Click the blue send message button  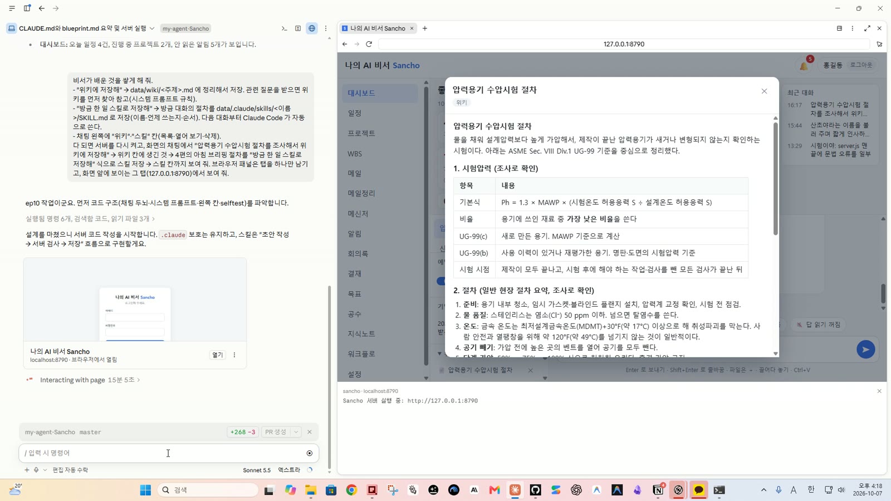(865, 350)
